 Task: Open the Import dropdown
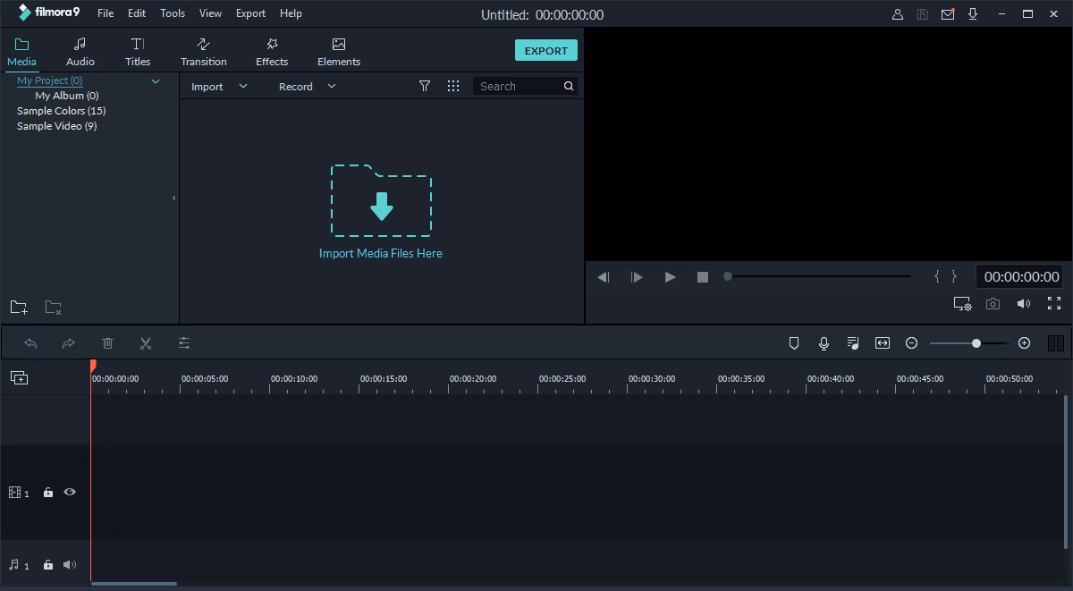(x=219, y=87)
